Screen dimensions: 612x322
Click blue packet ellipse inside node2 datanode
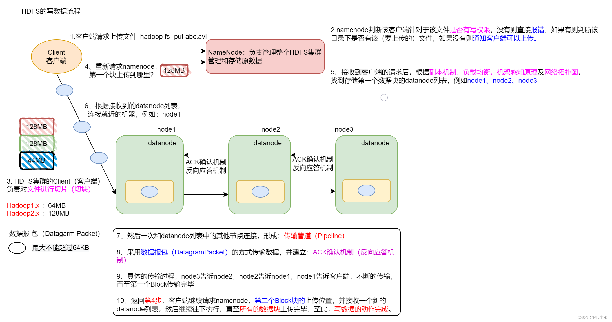point(260,192)
